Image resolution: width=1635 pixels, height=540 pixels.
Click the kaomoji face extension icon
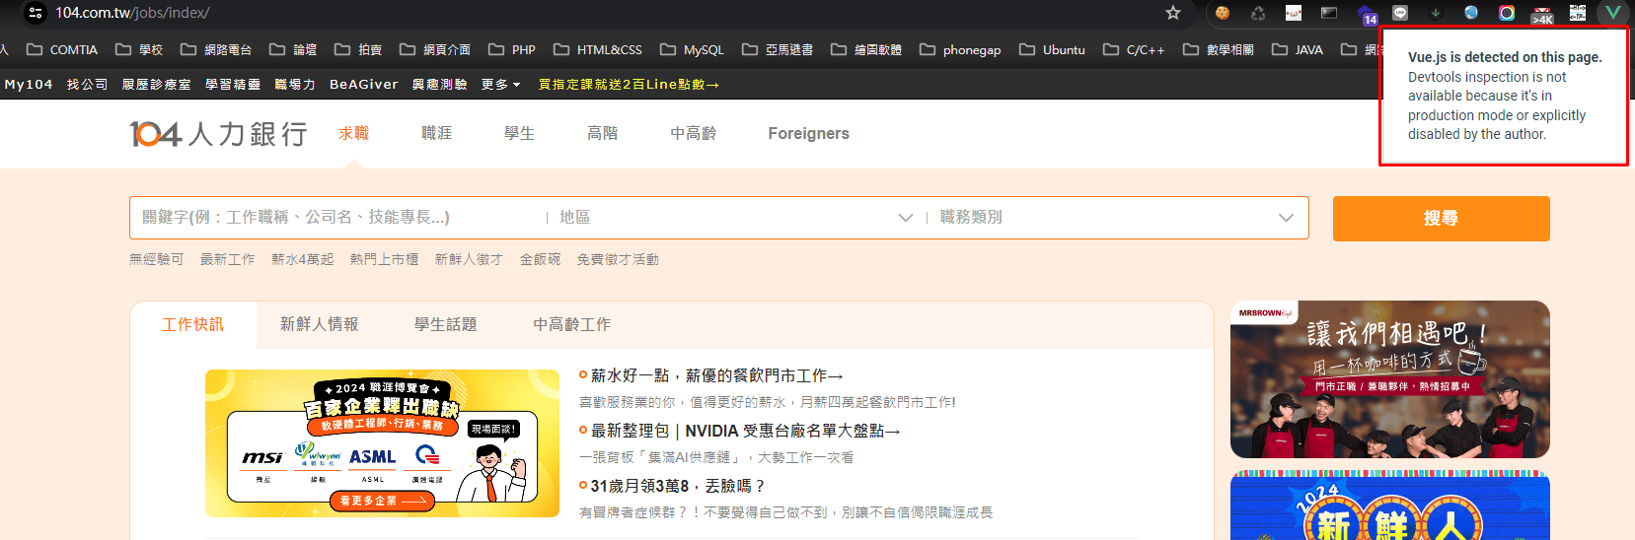[x=1294, y=13]
